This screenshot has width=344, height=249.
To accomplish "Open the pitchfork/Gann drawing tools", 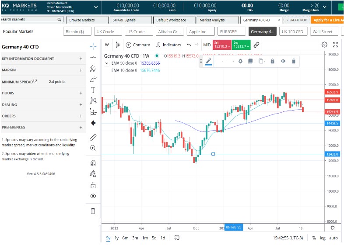I will 93,69.
